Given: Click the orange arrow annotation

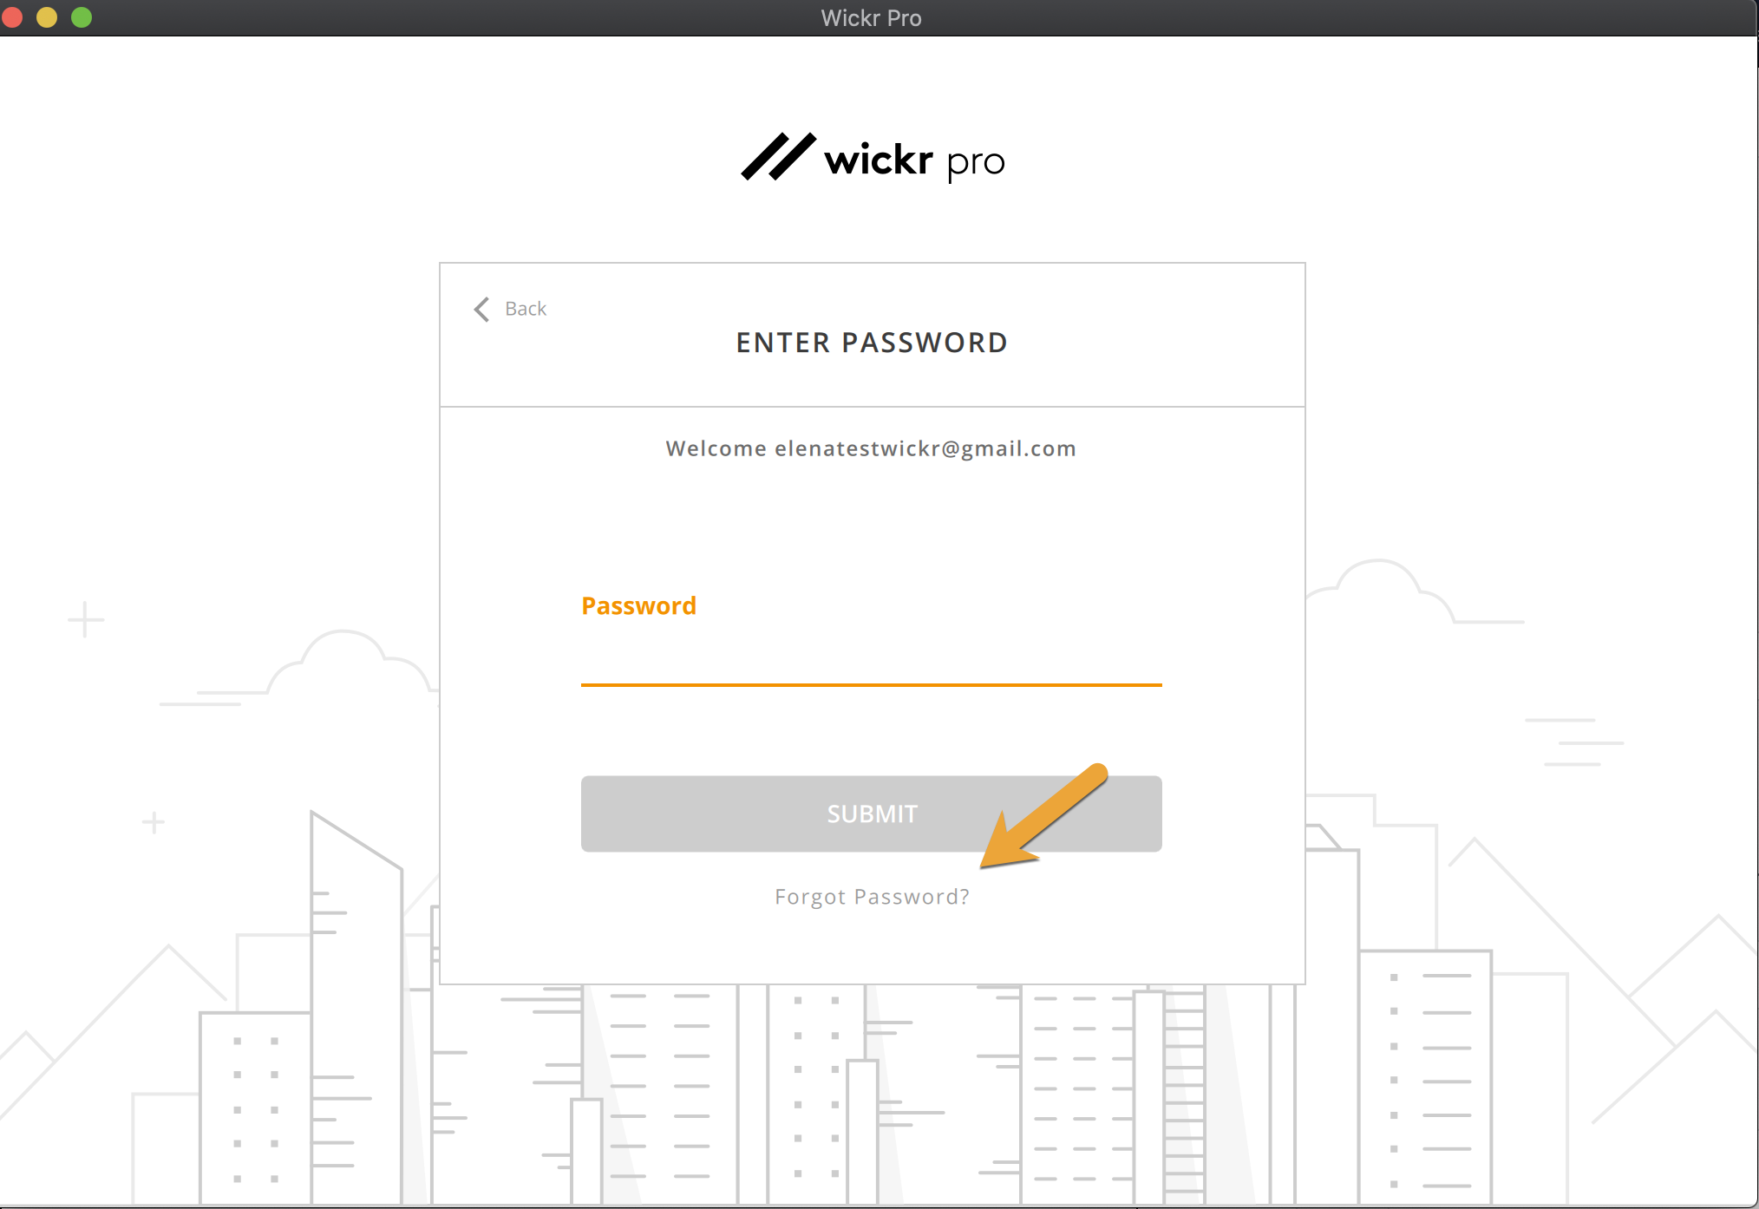Looking at the screenshot, I should [1044, 816].
